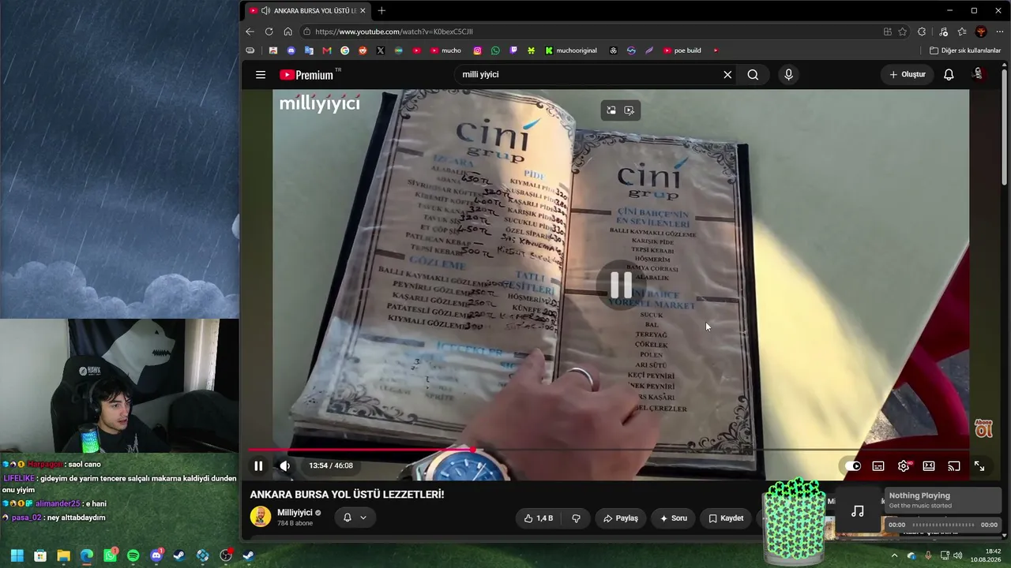Open the Reddit bookmark
The height and width of the screenshot is (568, 1011).
363,50
